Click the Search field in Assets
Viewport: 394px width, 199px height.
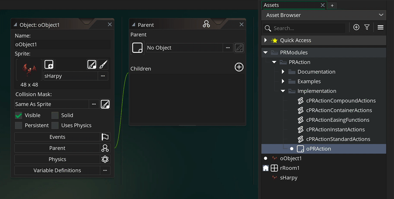click(308, 28)
